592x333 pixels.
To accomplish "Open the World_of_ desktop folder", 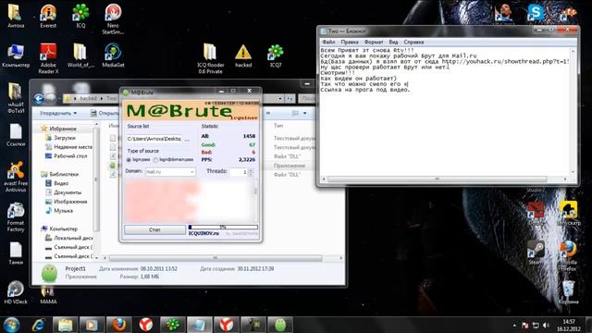I will (80, 55).
